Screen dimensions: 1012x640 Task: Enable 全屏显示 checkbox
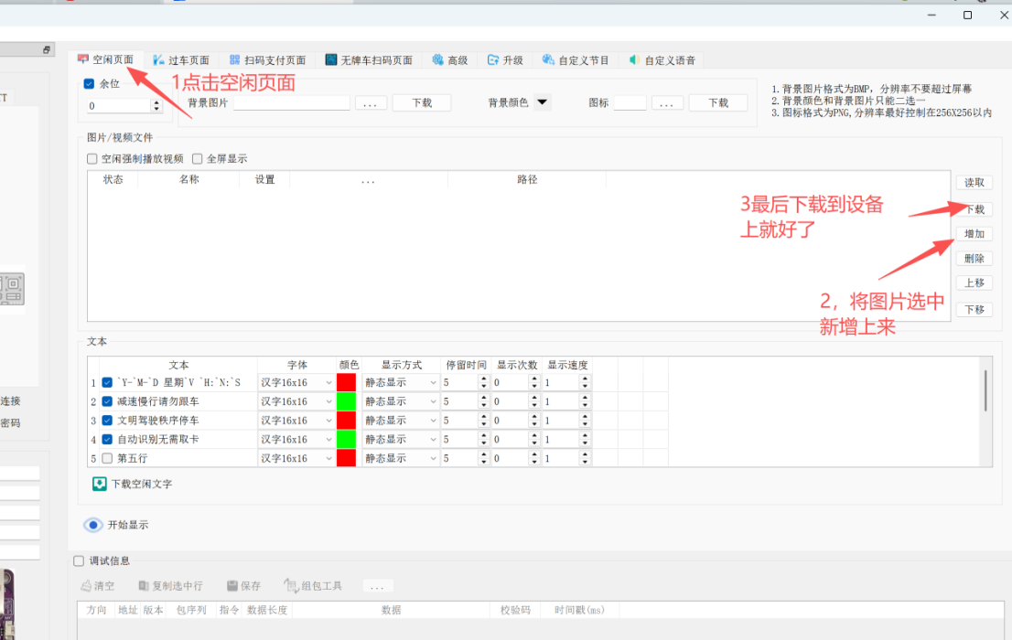[x=198, y=159]
